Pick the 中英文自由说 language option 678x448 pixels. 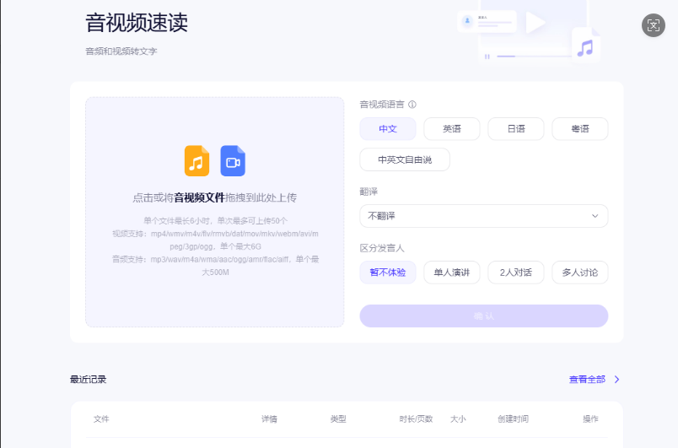click(x=405, y=159)
